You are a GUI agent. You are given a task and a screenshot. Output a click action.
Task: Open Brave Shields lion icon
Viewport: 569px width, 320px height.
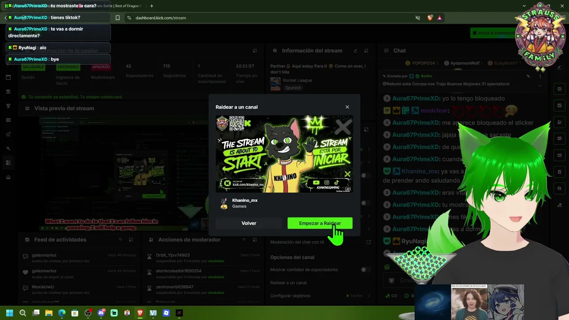[430, 18]
